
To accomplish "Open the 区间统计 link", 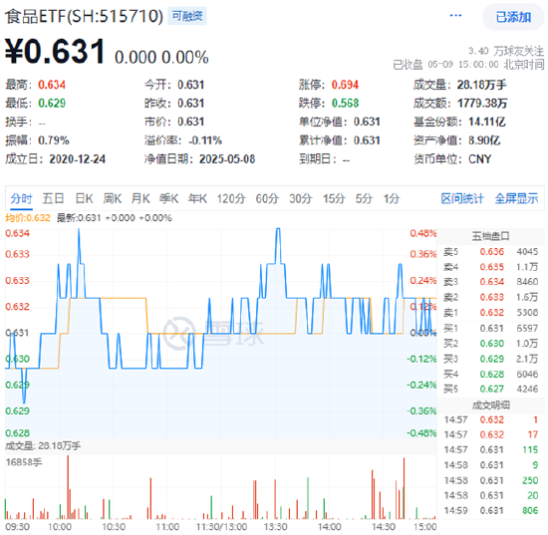I will click(462, 198).
